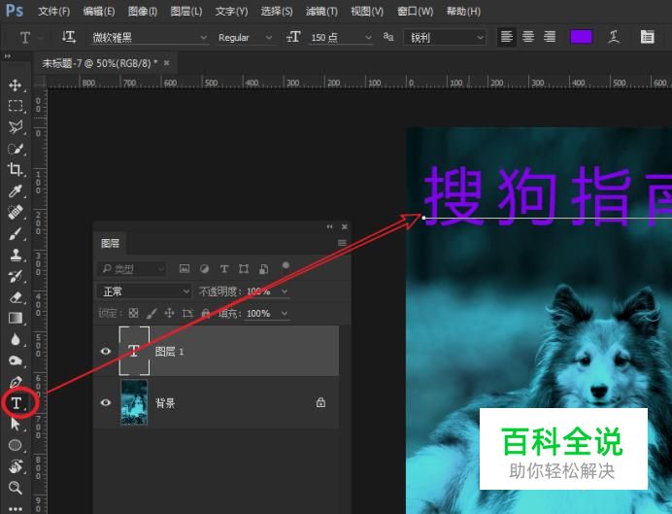Open the type tool preset picker

tap(30, 38)
